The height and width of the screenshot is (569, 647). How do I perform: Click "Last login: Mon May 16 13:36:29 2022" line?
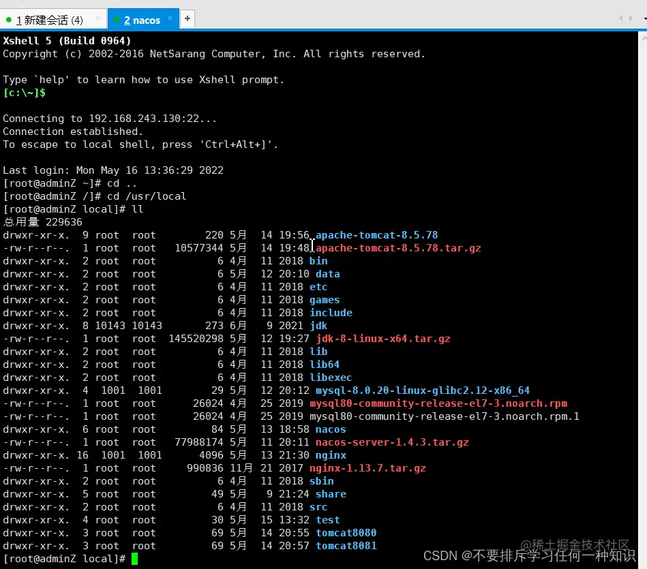tap(113, 170)
